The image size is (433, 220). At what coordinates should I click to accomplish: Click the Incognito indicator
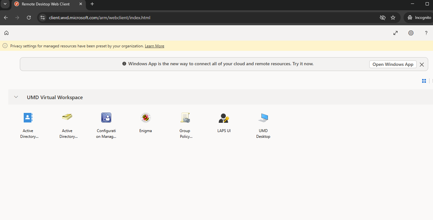[419, 18]
